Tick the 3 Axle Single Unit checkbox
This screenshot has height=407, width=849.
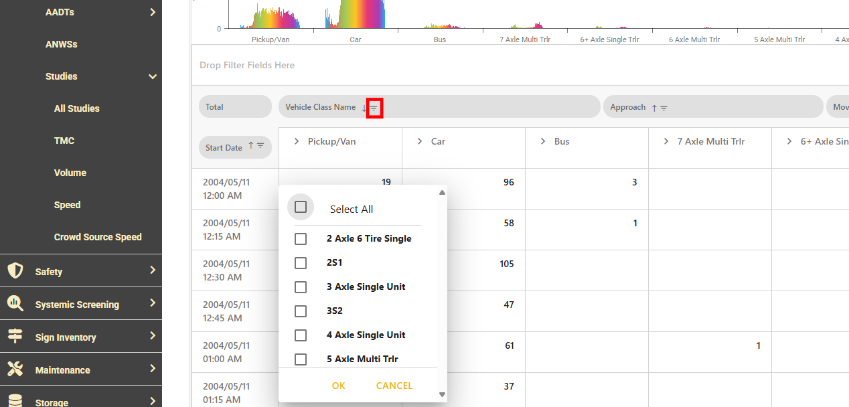pyautogui.click(x=301, y=287)
